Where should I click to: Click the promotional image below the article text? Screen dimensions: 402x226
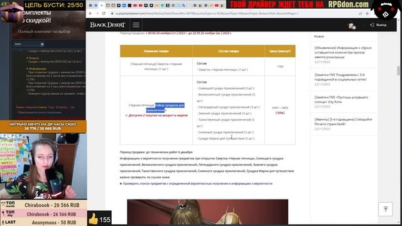[208, 212]
